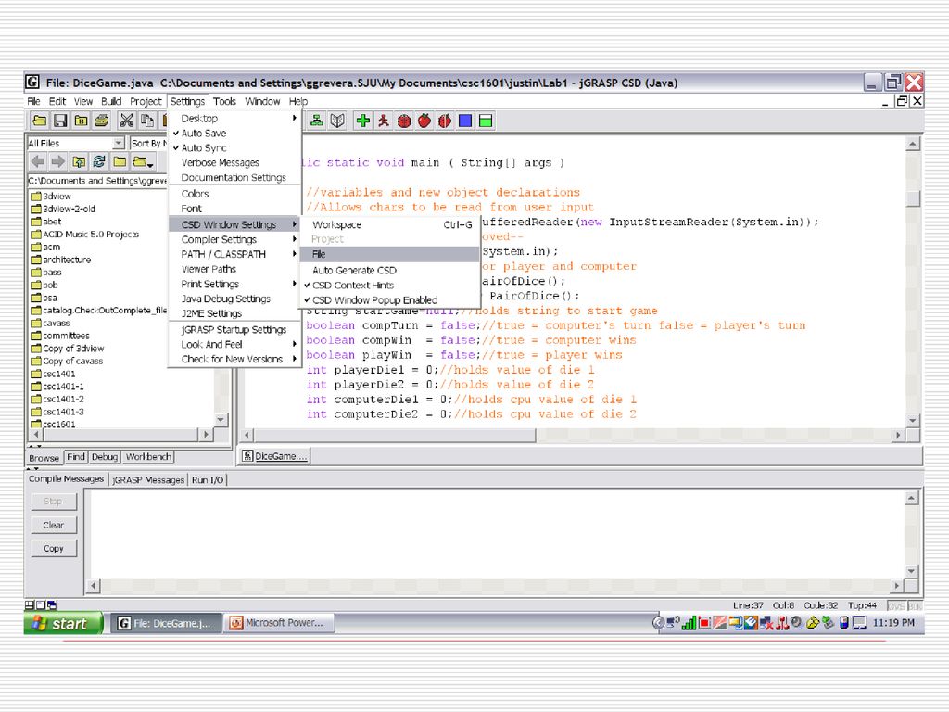Open the Sort By dropdown
Screen dimensions: 949x712
[x=149, y=143]
